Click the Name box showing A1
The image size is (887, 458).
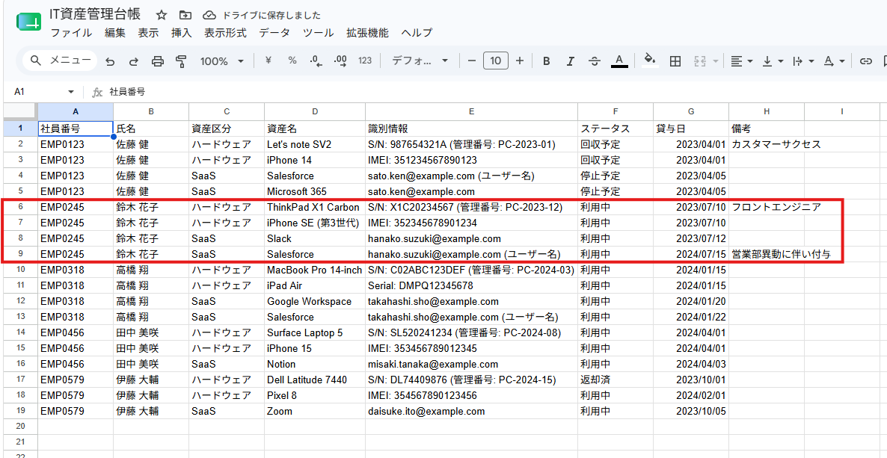(x=37, y=92)
